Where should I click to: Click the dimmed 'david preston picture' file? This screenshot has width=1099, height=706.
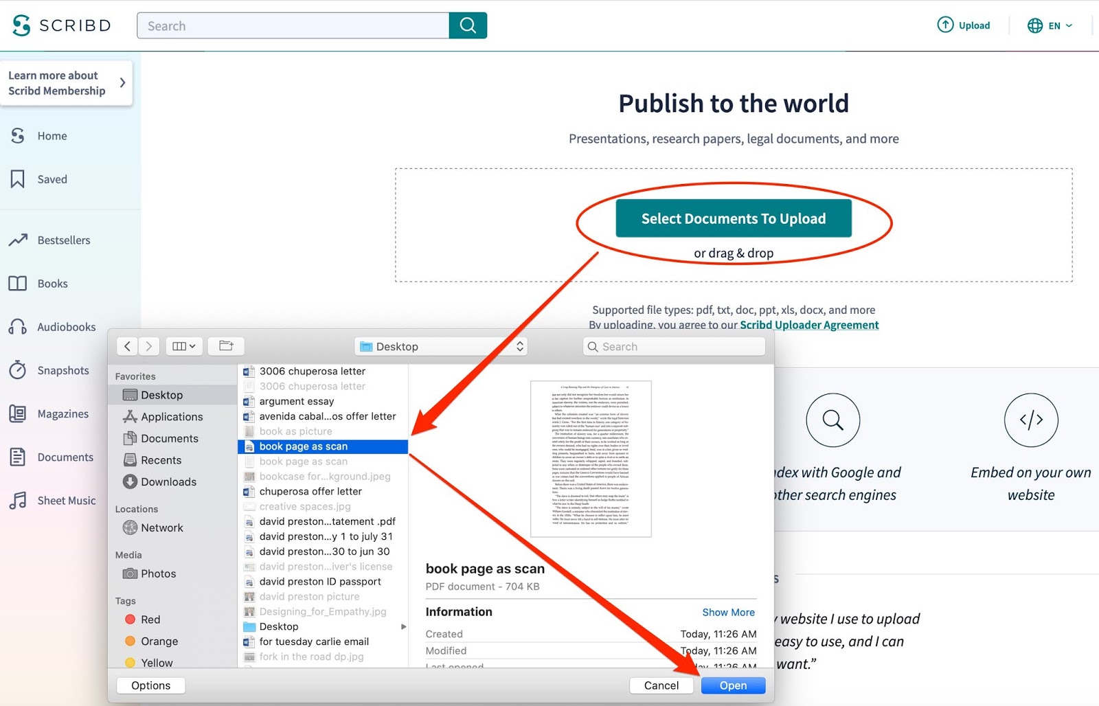pos(323,596)
